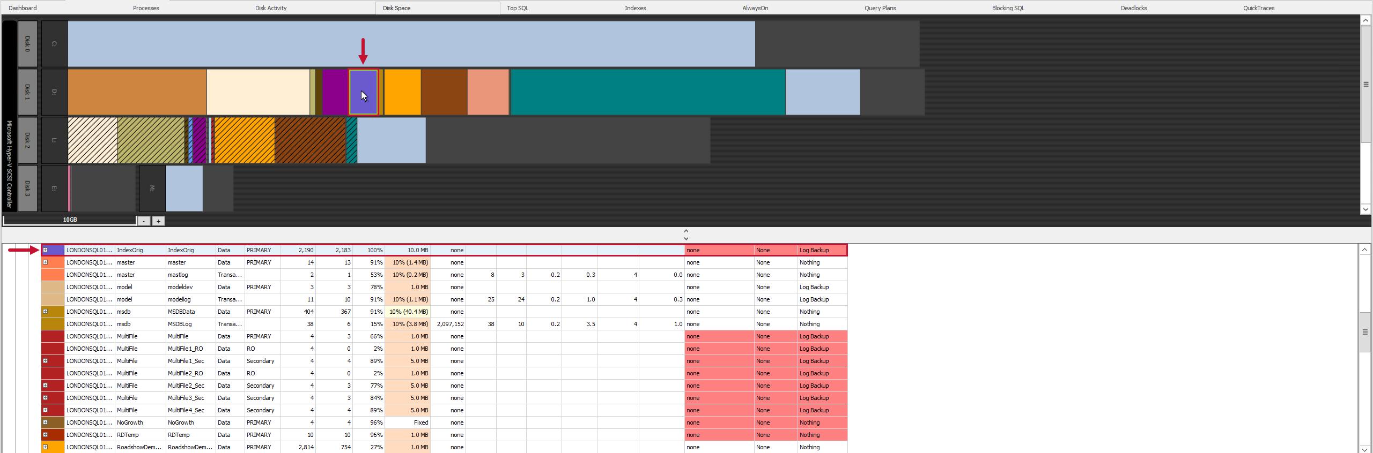
Task: Click the '2,814' size cell for RoadshowDemo
Action: (x=298, y=447)
